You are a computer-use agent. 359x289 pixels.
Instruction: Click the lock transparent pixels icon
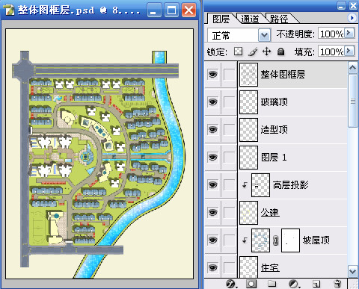(x=238, y=52)
